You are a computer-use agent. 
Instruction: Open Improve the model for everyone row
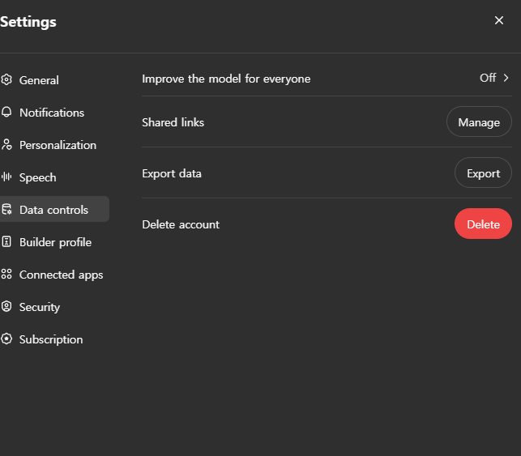pos(226,79)
